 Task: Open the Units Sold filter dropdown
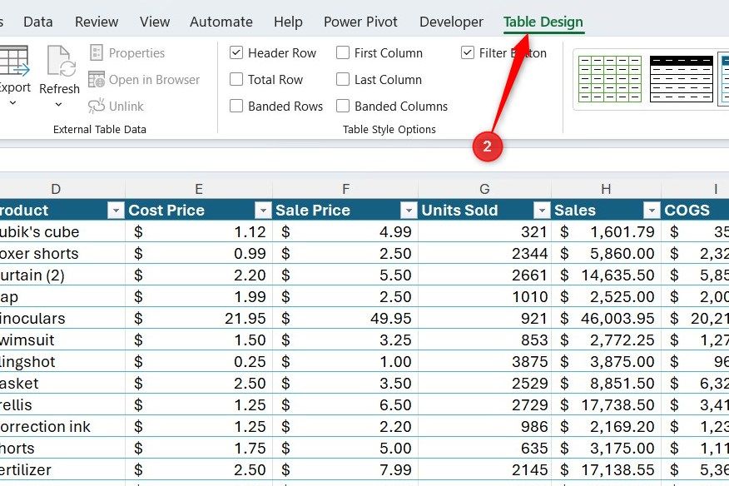(x=542, y=211)
